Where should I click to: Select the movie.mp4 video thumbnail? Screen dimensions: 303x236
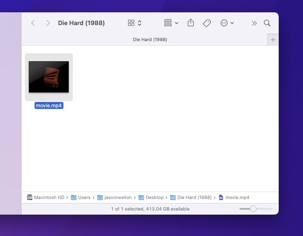point(49,77)
